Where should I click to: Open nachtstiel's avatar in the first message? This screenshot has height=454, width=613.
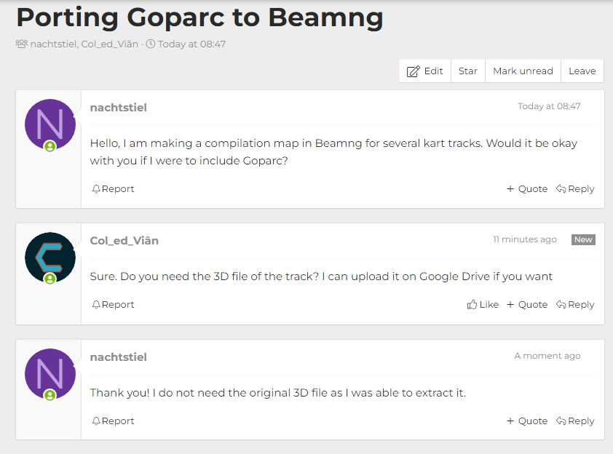(50, 124)
